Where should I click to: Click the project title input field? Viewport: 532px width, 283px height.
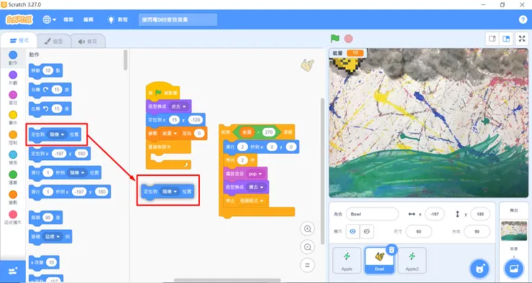pyautogui.click(x=178, y=19)
